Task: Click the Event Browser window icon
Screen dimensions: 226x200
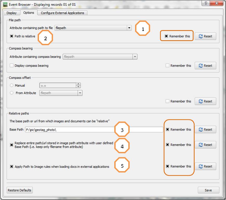Action: tap(5, 5)
